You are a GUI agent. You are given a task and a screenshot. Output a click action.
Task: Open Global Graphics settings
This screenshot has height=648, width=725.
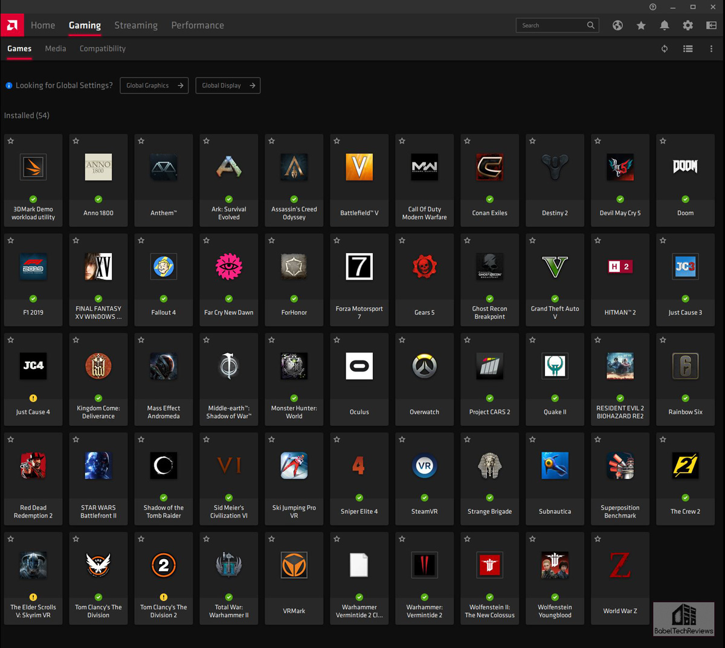[154, 86]
